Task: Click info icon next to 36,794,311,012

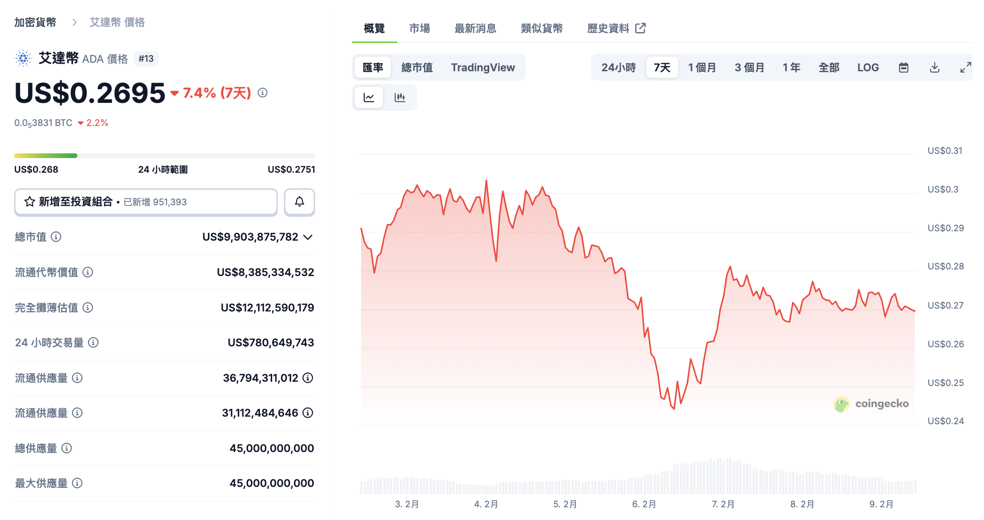Action: (308, 378)
